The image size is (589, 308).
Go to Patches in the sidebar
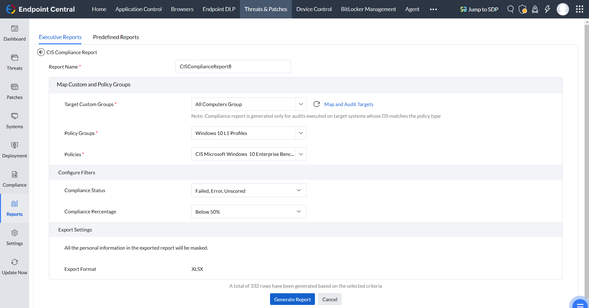14,92
